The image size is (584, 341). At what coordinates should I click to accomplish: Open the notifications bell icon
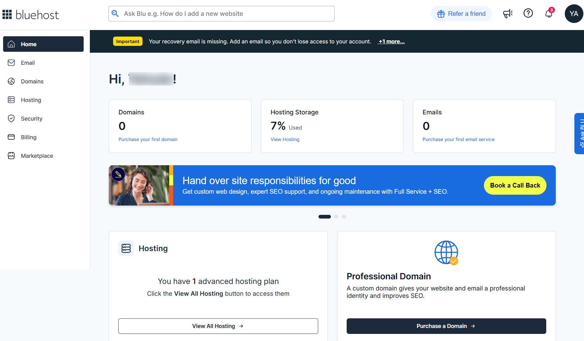549,14
